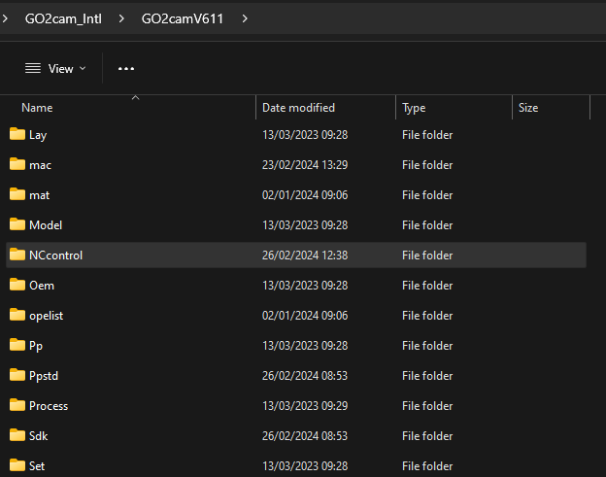Sort by Date modified column header
Screen dimensions: 606x477
[298, 108]
